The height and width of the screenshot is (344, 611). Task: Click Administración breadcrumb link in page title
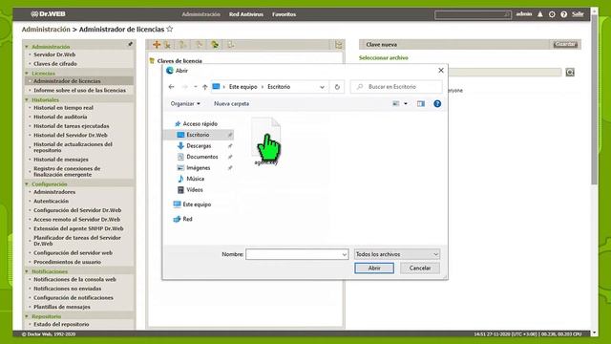pyautogui.click(x=46, y=30)
